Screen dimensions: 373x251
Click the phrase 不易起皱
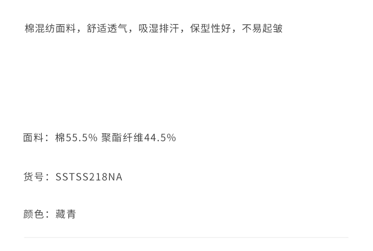[262, 28]
